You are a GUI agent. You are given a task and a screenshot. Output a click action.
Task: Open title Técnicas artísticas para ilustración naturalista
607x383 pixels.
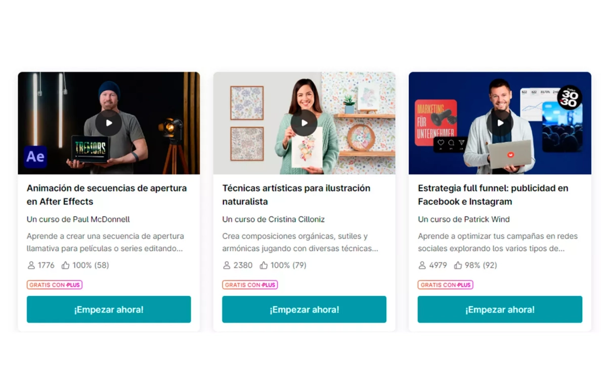[x=296, y=195]
